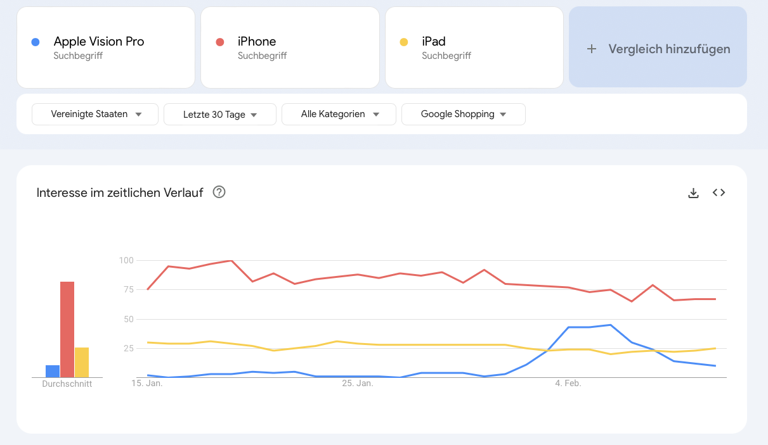Download the interest over time chart data
Viewport: 768px width, 445px height.
[693, 193]
